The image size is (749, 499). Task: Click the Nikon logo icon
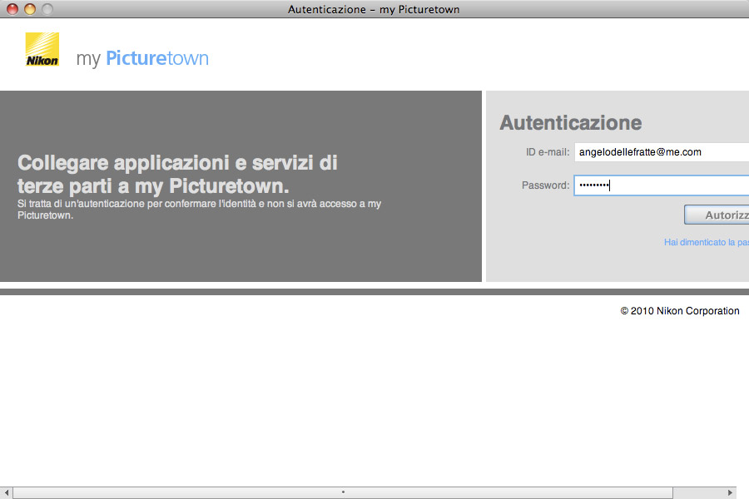point(42,49)
